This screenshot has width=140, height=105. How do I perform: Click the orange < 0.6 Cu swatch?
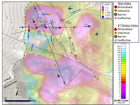(x=103, y=12)
